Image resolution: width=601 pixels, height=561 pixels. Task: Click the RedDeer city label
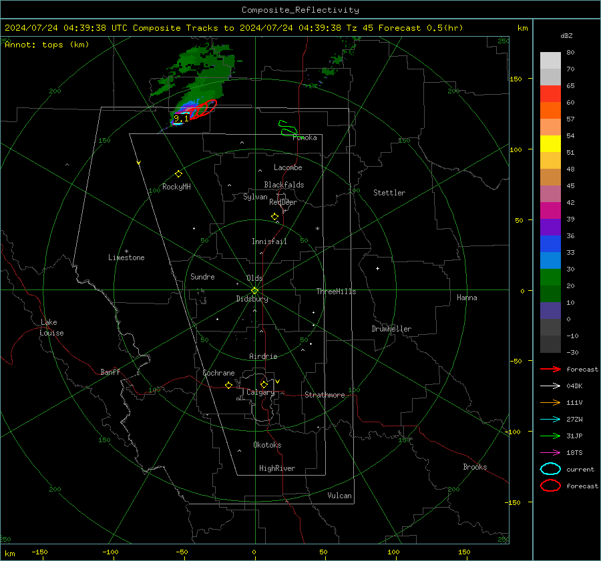[283, 202]
